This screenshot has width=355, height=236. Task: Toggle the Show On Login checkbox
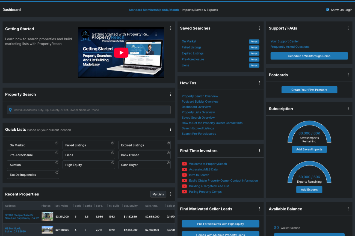[x=328, y=10]
